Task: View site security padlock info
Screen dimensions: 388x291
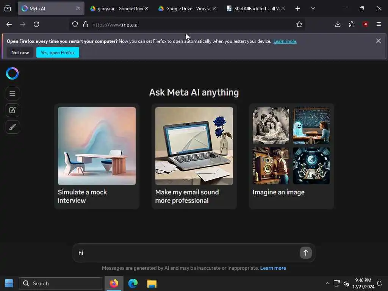Action: (x=86, y=25)
